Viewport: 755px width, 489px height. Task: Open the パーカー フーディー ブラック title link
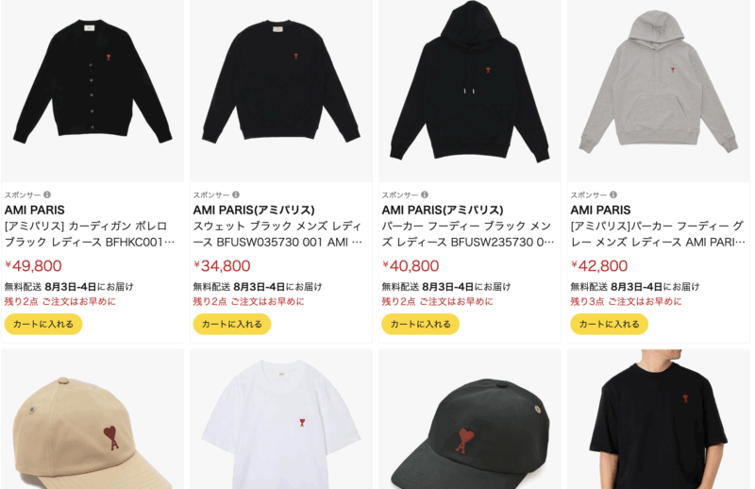(468, 234)
